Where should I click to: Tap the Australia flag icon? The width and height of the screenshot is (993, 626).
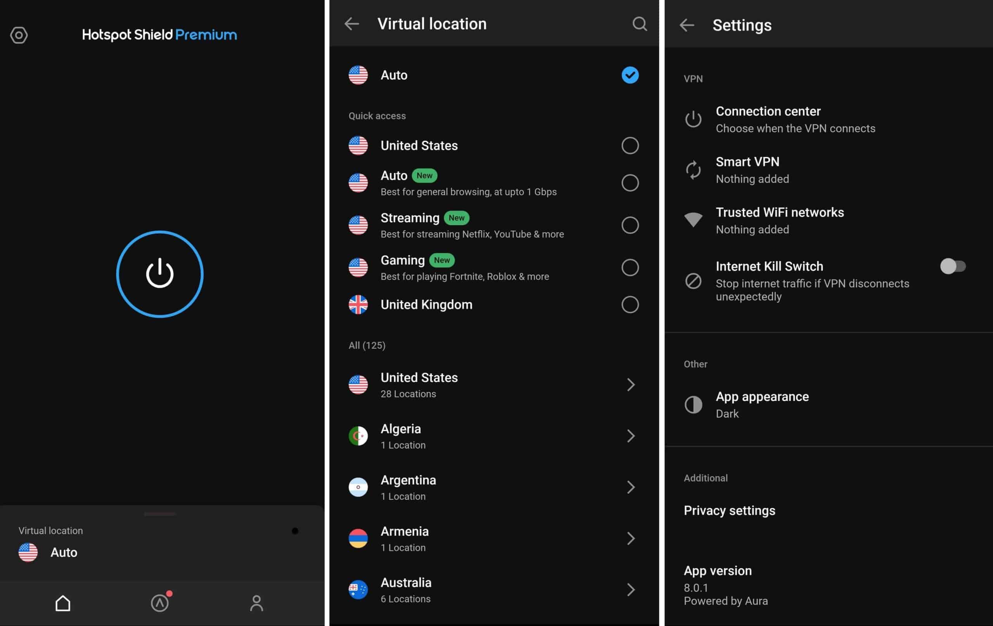coord(358,590)
